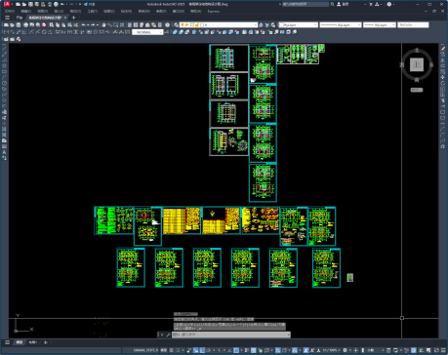Open the Layer Properties Manager icon

176,24
